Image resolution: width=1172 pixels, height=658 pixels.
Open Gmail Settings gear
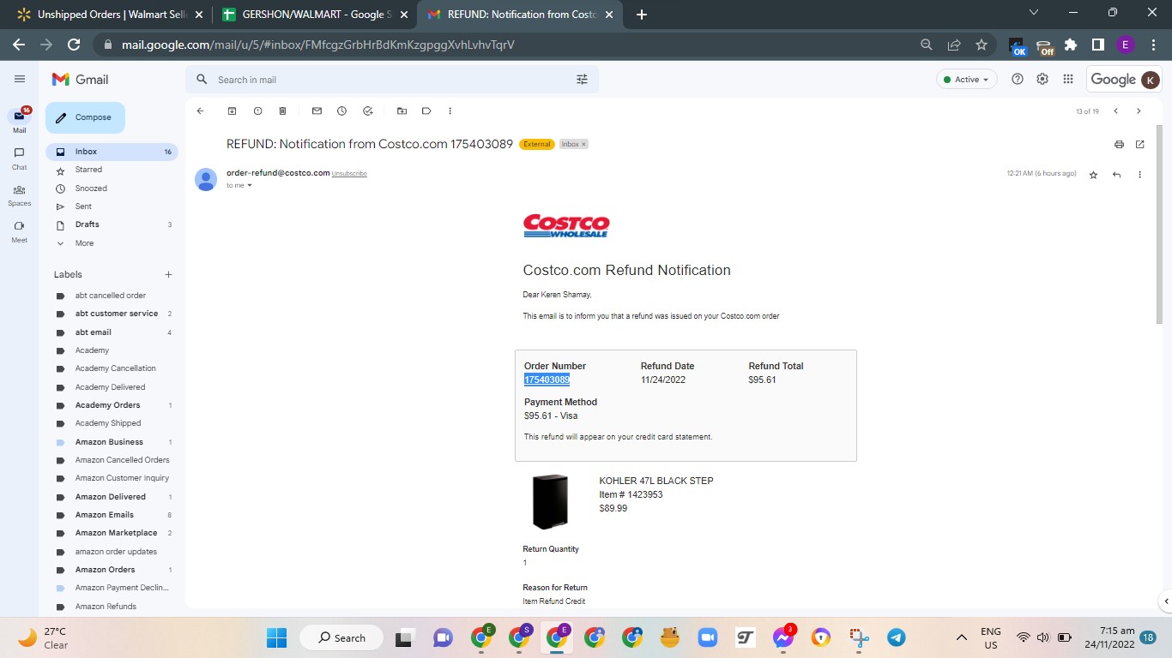coord(1042,79)
